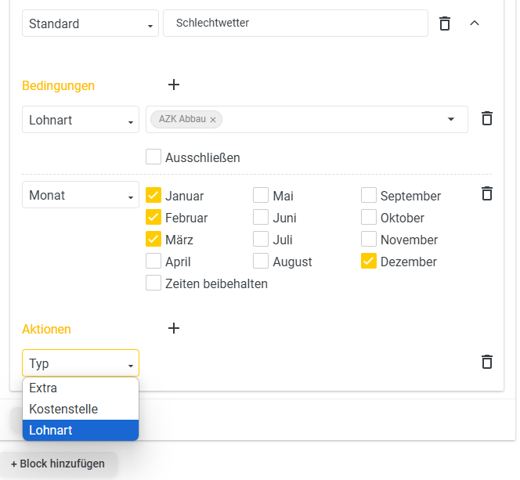
Task: Choose Extra from the Typ list
Action: click(x=81, y=388)
